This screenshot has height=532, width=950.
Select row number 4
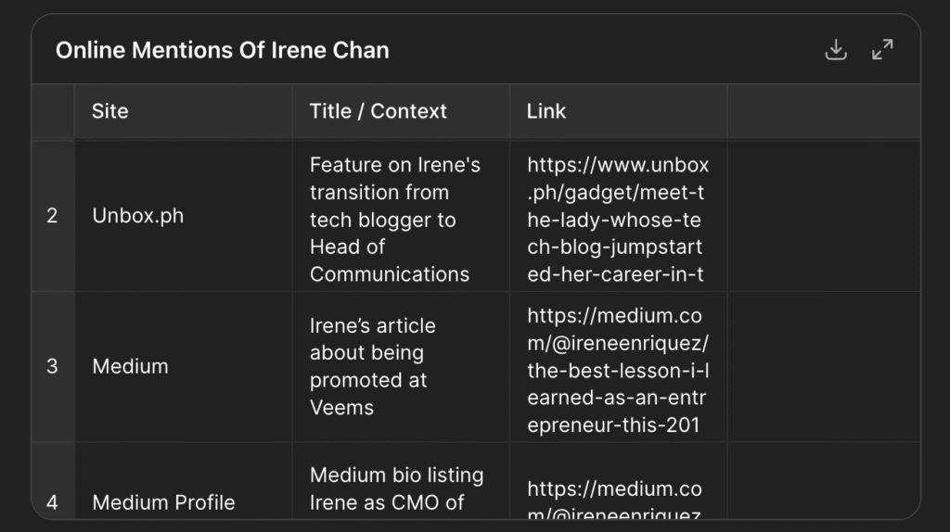[52, 501]
